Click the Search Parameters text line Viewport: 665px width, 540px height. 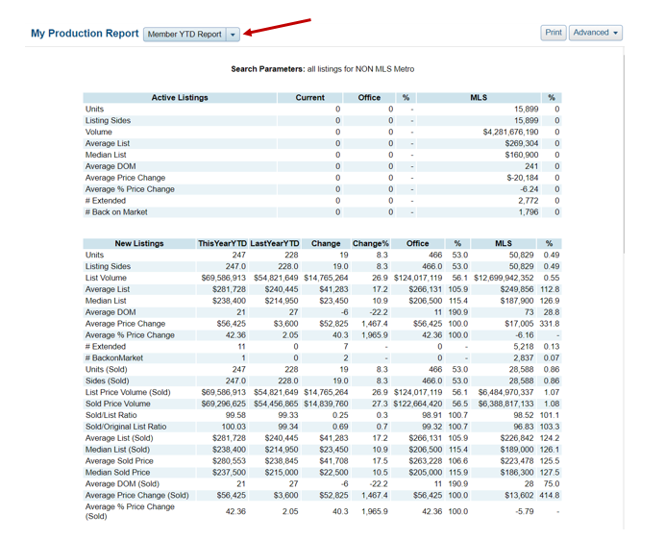tap(322, 69)
